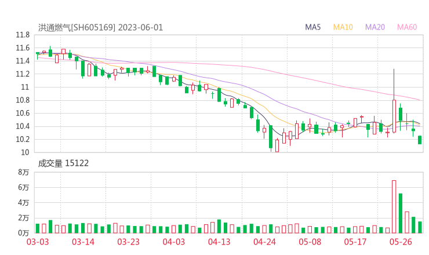Click the 11.6 price axis label
This screenshot has height=255, width=429.
pos(23,48)
